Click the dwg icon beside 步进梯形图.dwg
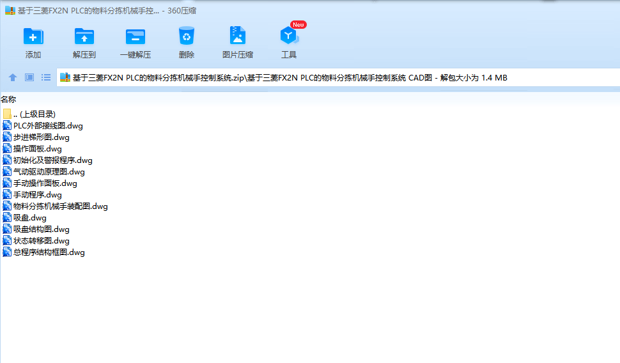Viewport: 620px width, 363px height. (7, 137)
